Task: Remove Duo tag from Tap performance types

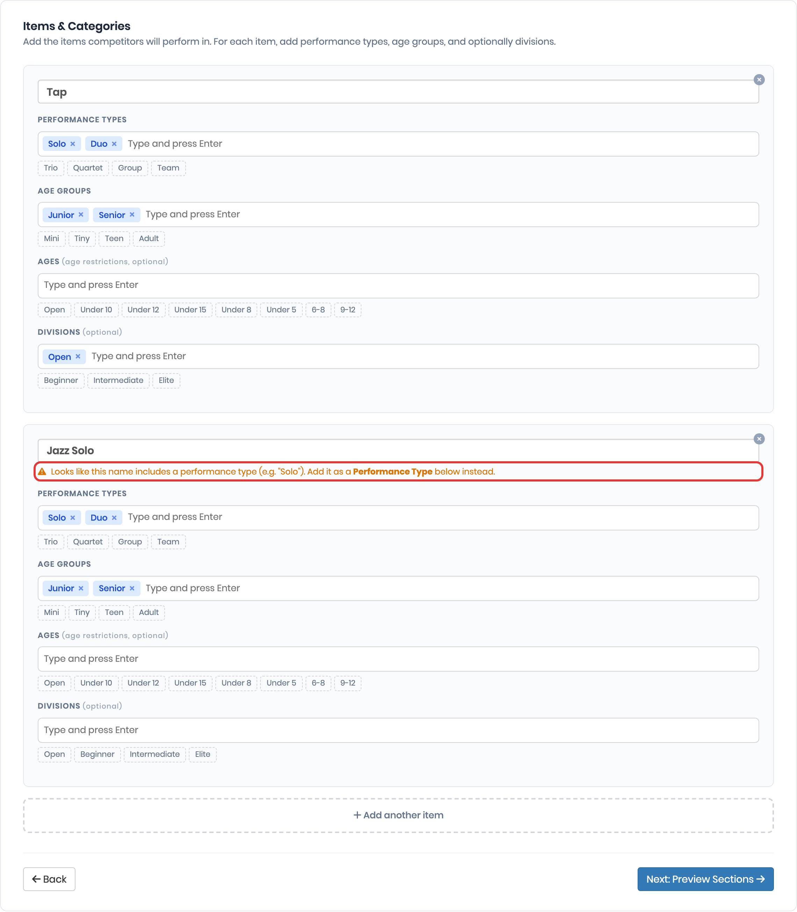Action: pos(114,144)
